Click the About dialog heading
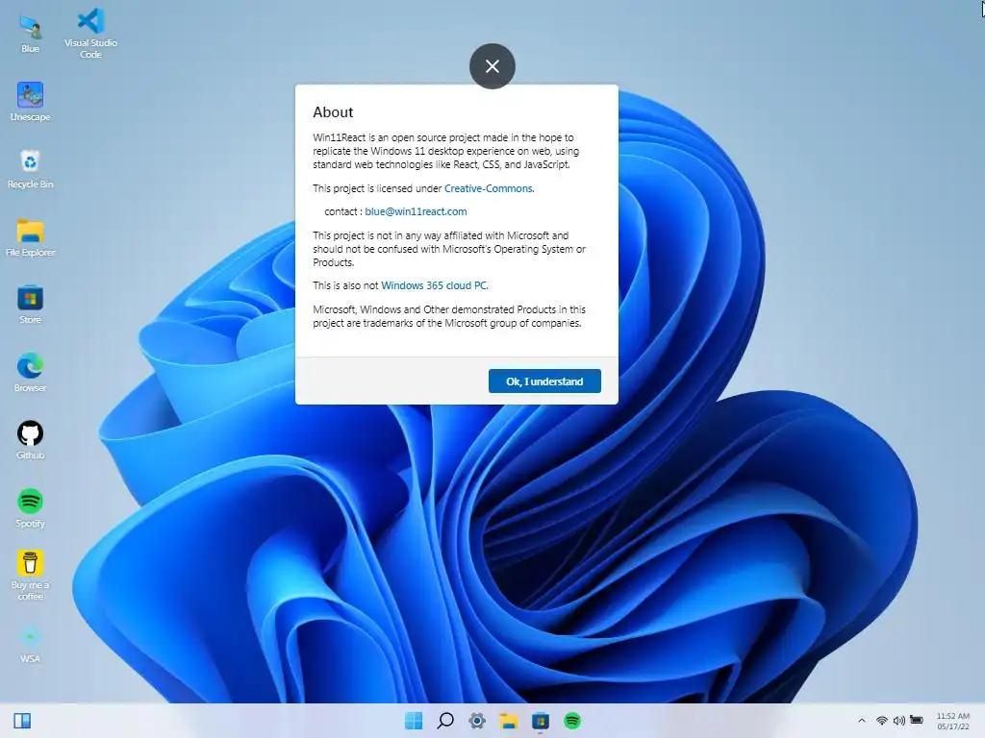The height and width of the screenshot is (738, 985). [x=333, y=112]
